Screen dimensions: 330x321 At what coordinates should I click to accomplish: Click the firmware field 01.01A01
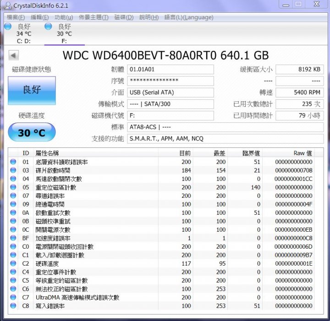[x=170, y=69]
